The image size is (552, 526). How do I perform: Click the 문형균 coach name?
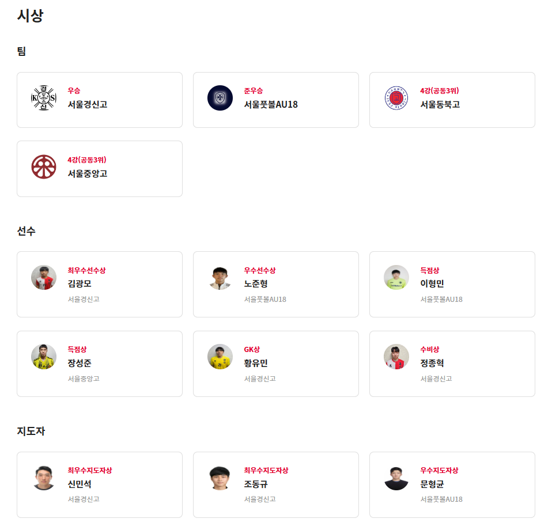coord(432,485)
